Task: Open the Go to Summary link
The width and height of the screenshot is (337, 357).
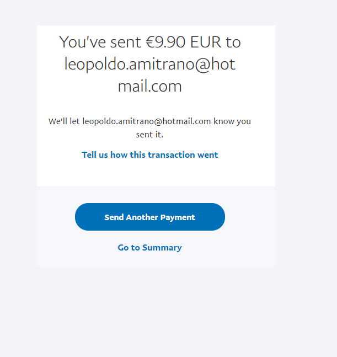Action: point(149,248)
